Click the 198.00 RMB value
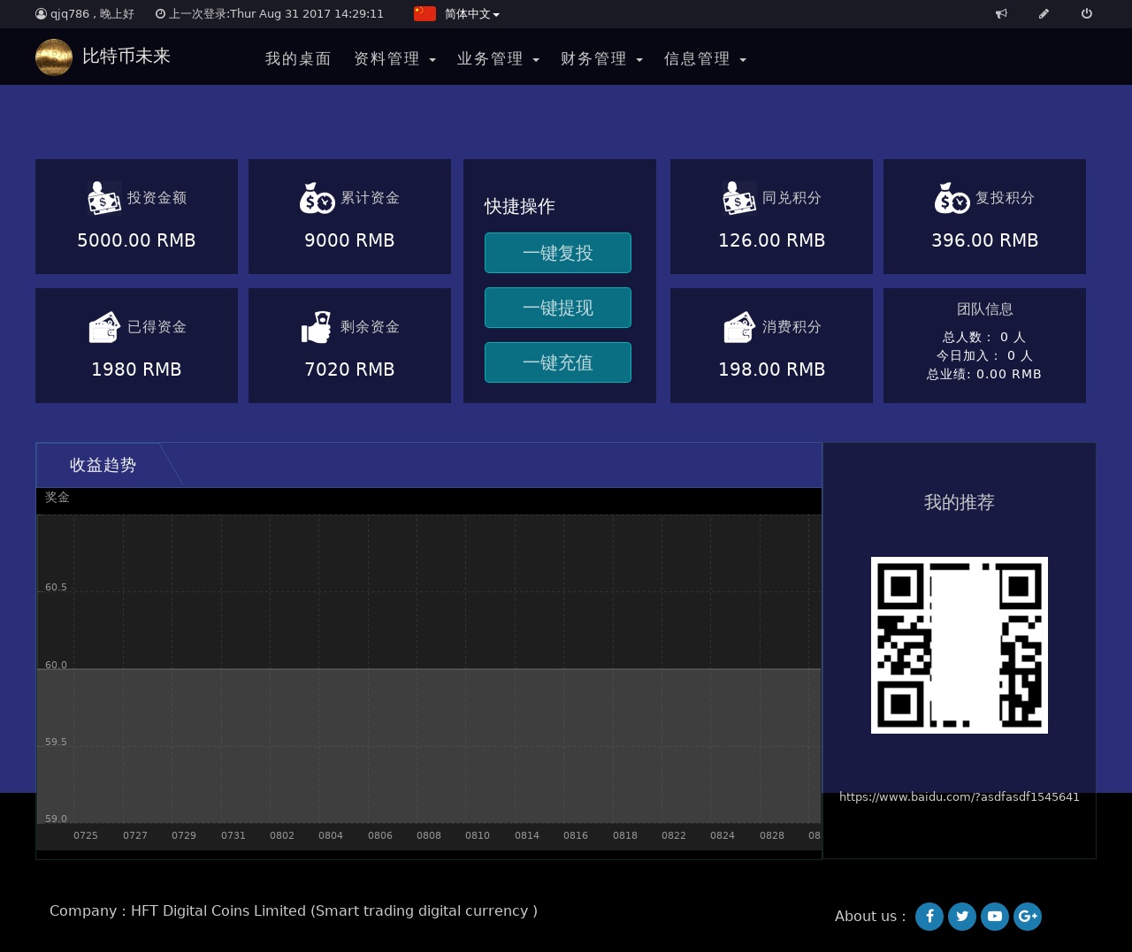The image size is (1132, 952). (771, 369)
